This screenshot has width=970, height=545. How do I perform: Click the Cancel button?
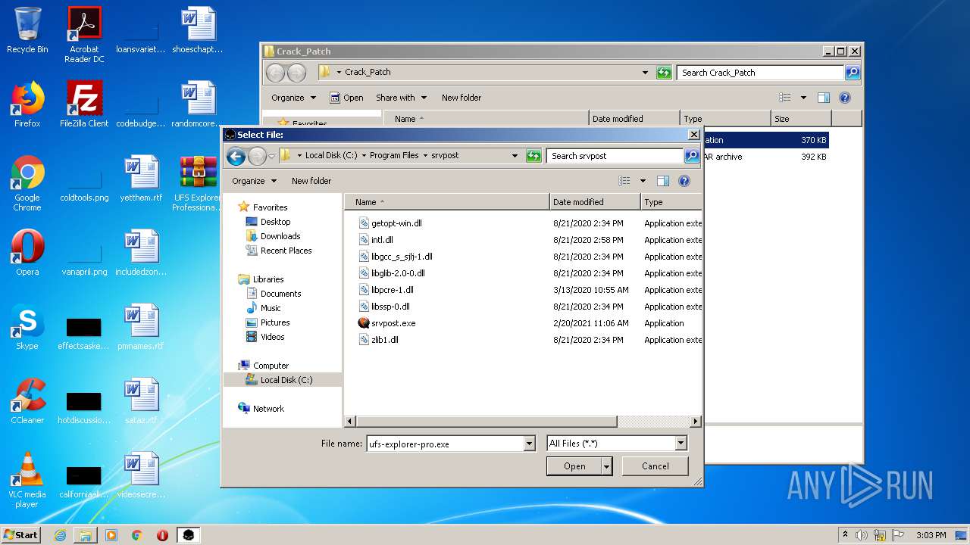tap(655, 466)
